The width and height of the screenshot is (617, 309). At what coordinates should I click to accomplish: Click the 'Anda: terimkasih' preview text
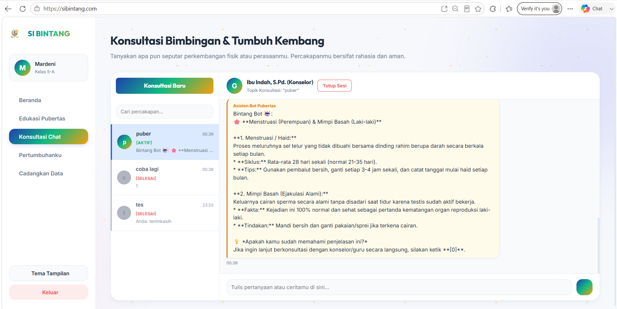point(154,221)
